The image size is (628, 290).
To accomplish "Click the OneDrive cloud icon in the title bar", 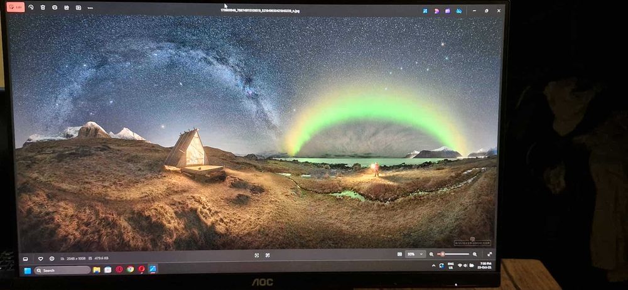I will point(459,11).
